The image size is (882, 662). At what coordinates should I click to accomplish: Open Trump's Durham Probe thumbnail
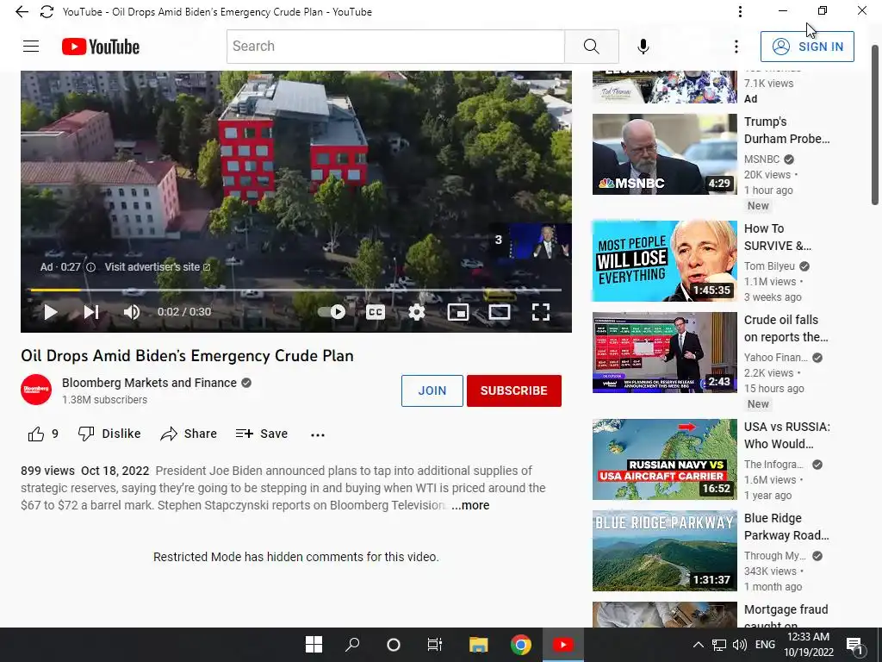(664, 154)
